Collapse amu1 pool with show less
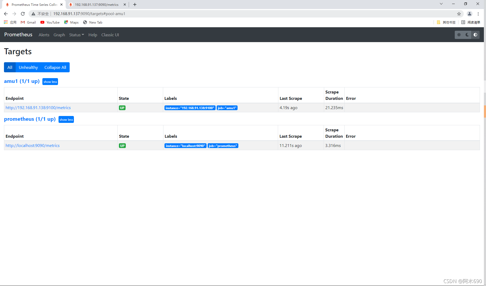The width and height of the screenshot is (486, 286). coord(50,82)
